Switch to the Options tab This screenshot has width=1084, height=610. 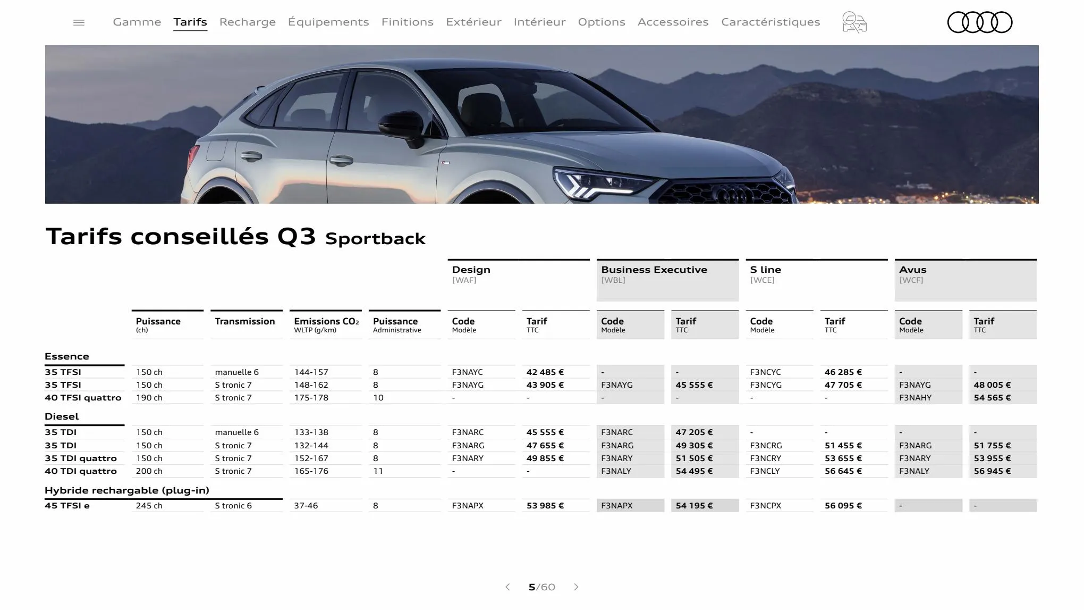[602, 22]
